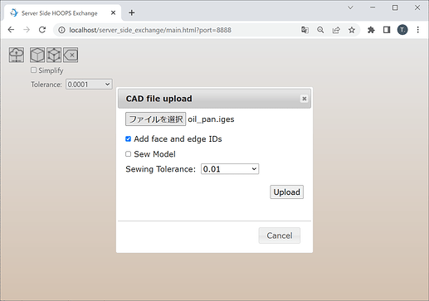Click the address bar URL
The width and height of the screenshot is (429, 301).
tap(150, 30)
